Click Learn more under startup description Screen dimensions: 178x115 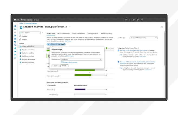pyautogui.click(x=68, y=41)
